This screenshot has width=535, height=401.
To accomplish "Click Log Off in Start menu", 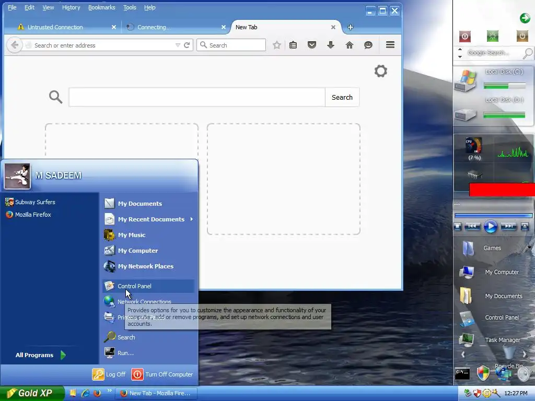I will 109,374.
